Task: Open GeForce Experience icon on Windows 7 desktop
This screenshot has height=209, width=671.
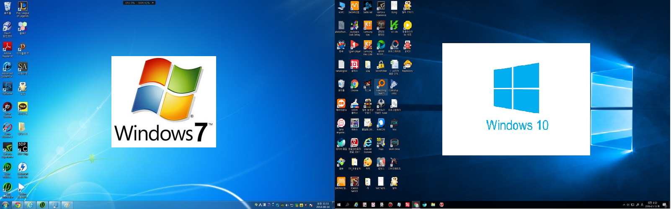Action: point(8,150)
